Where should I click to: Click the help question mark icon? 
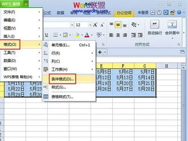pyautogui.click(x=179, y=13)
